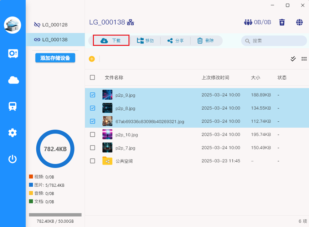Click the yellow 音频 legend swatch
Image resolution: width=309 pixels, height=227 pixels.
(31, 193)
